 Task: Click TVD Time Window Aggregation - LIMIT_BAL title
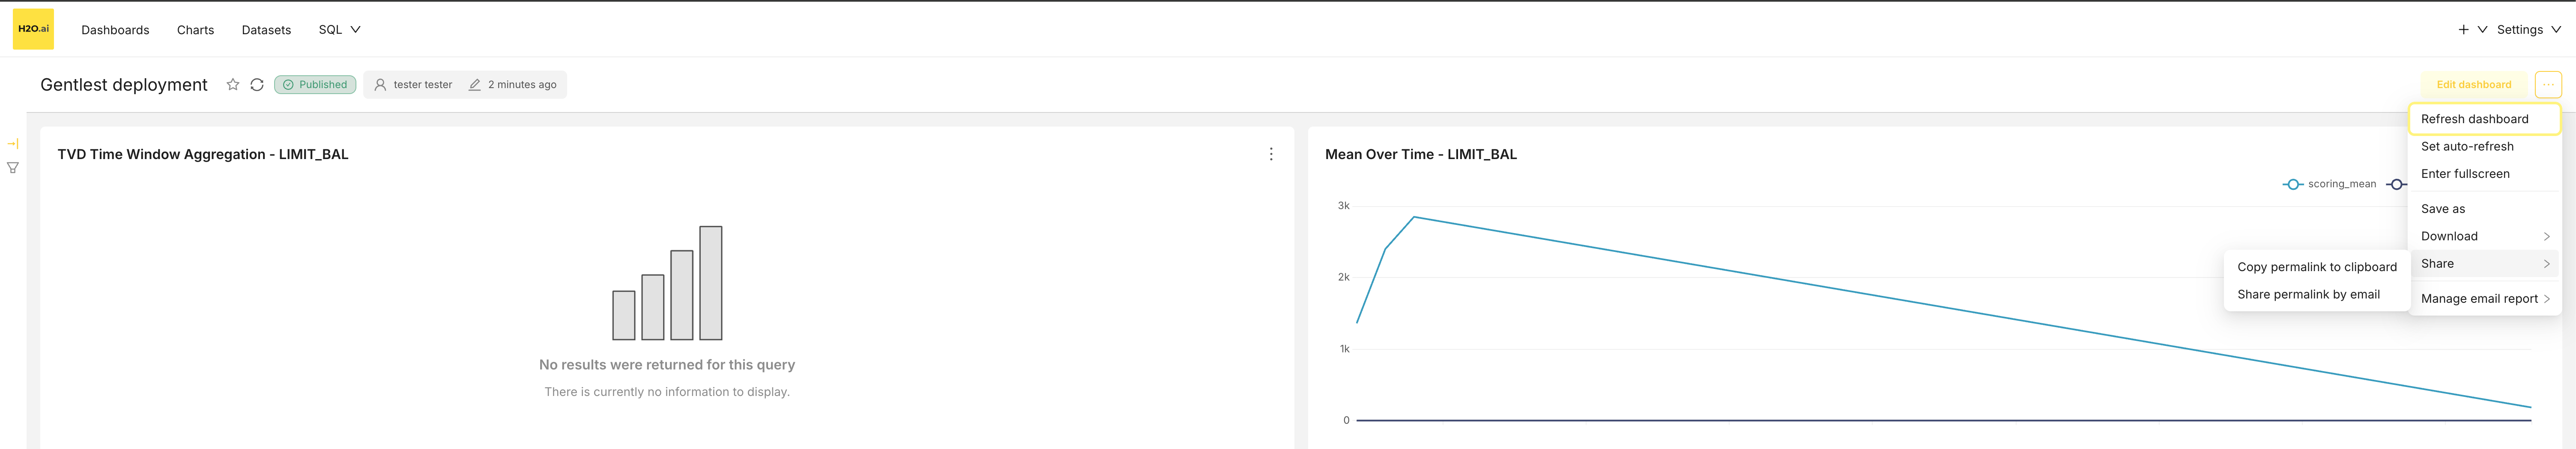203,155
